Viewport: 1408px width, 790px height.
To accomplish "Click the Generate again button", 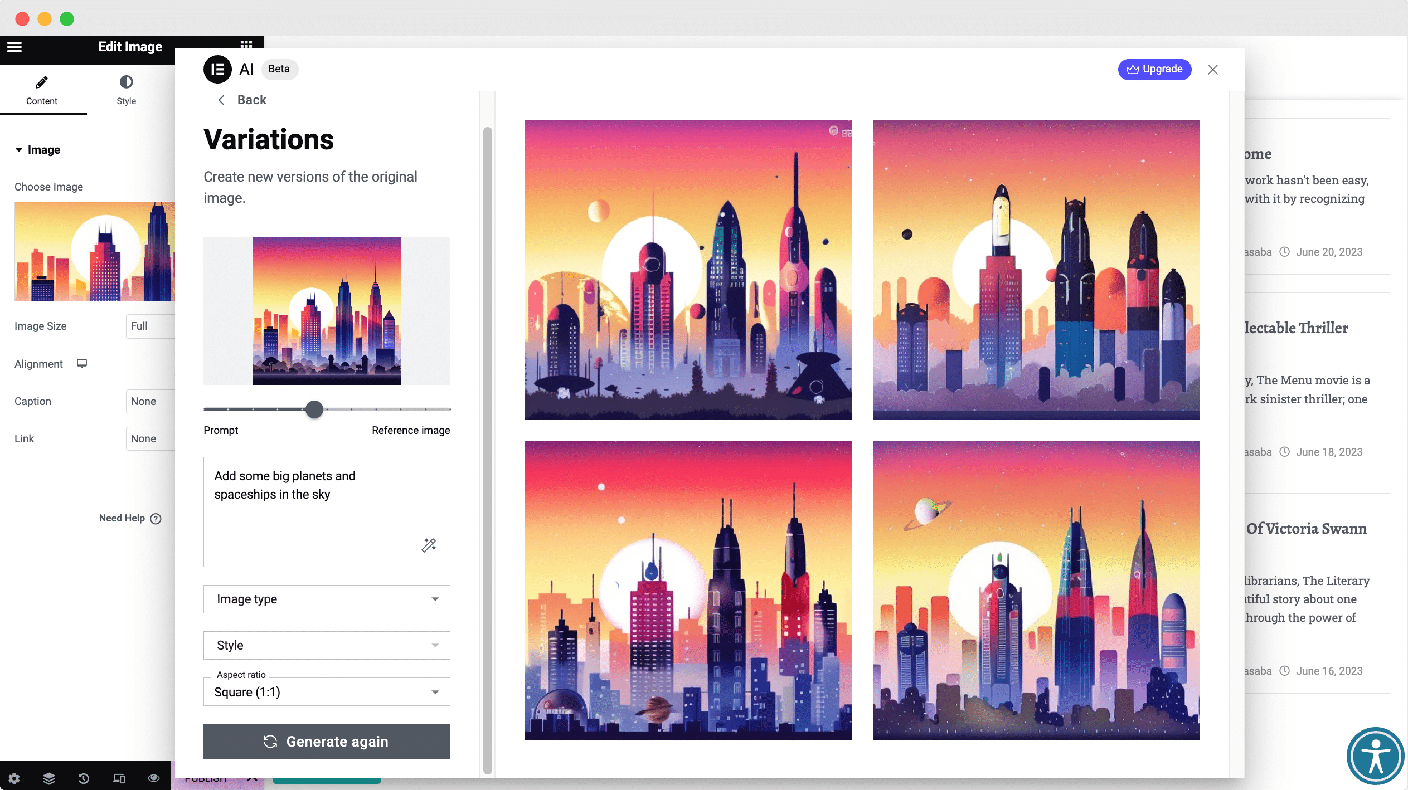I will coord(327,740).
